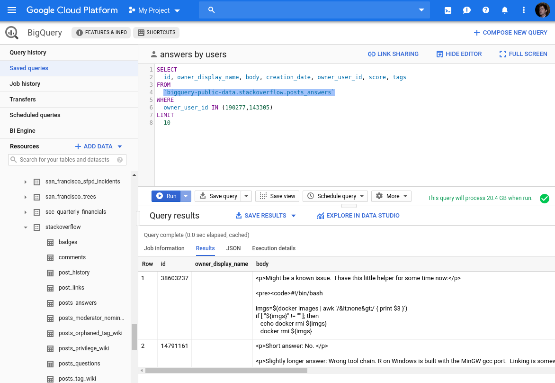Select the posts_orphaned_tag_wiki table
Image resolution: width=555 pixels, height=383 pixels.
pos(90,333)
